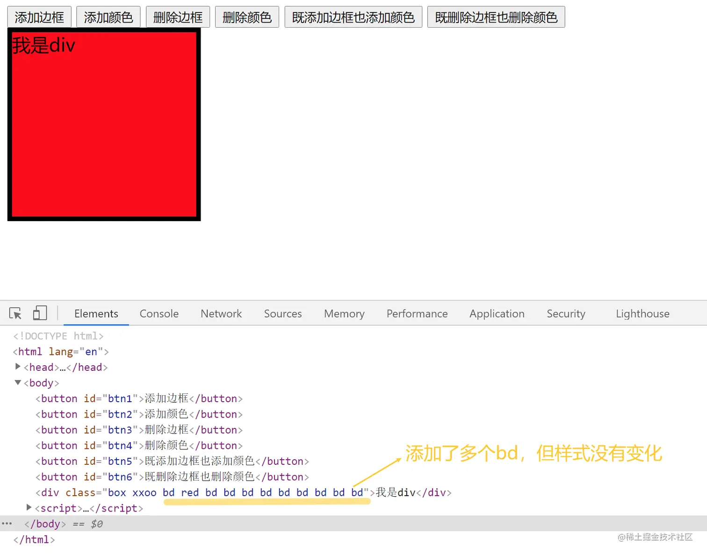Switch to the Sources panel

pos(282,314)
